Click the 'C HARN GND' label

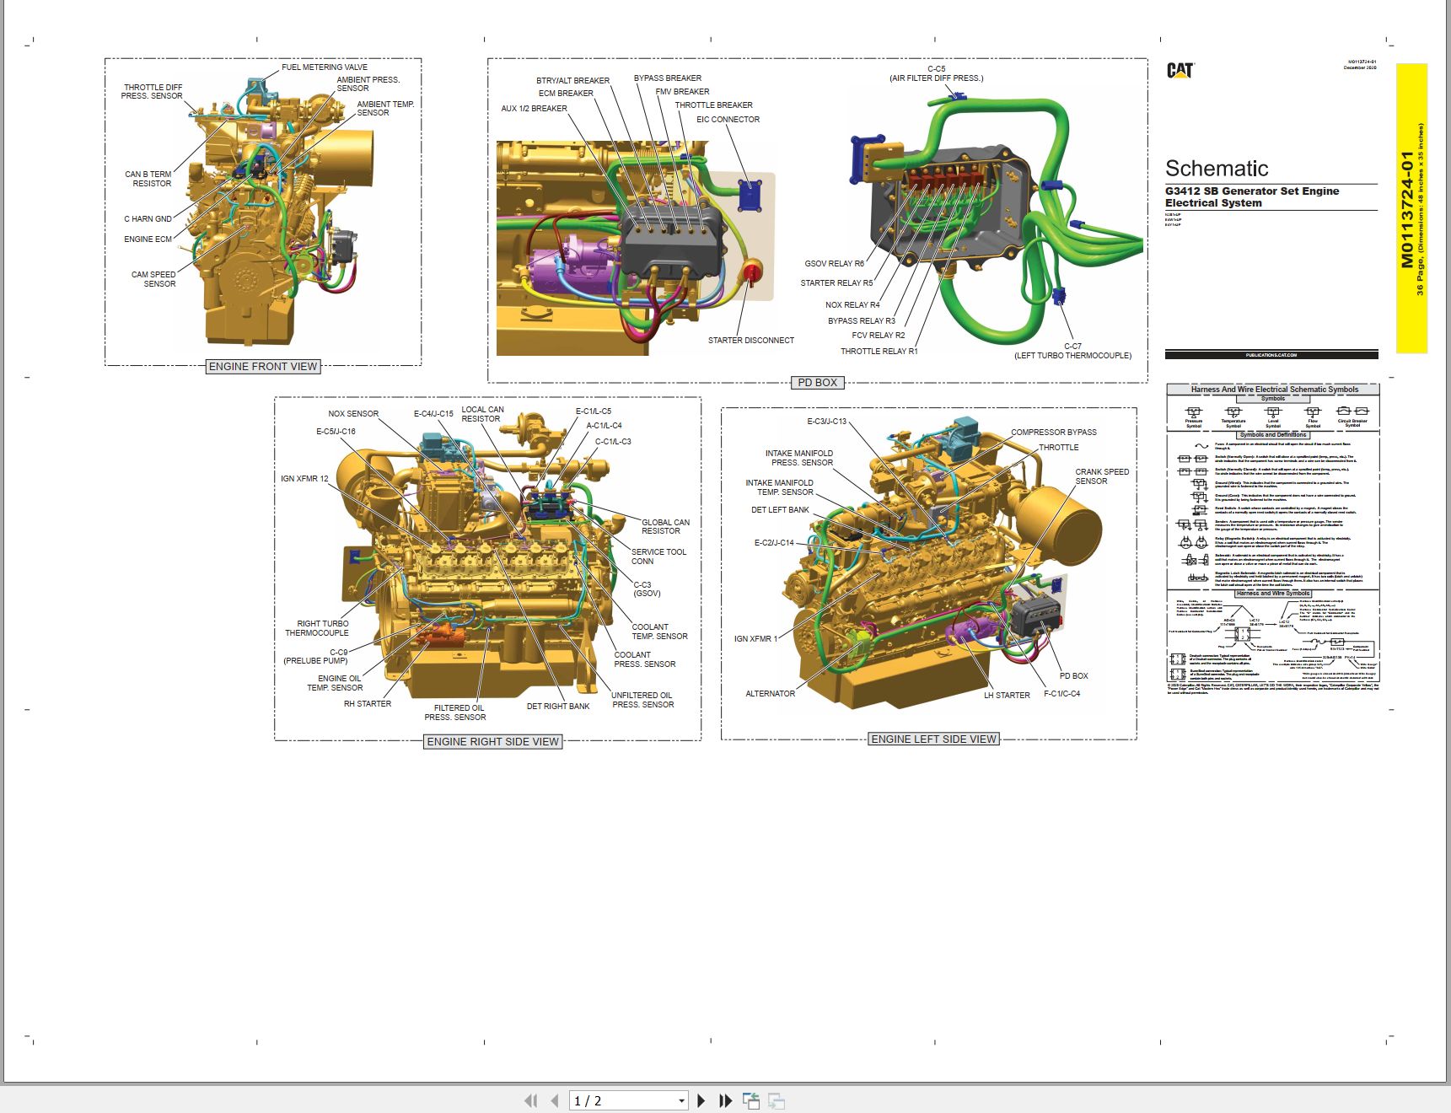148,219
